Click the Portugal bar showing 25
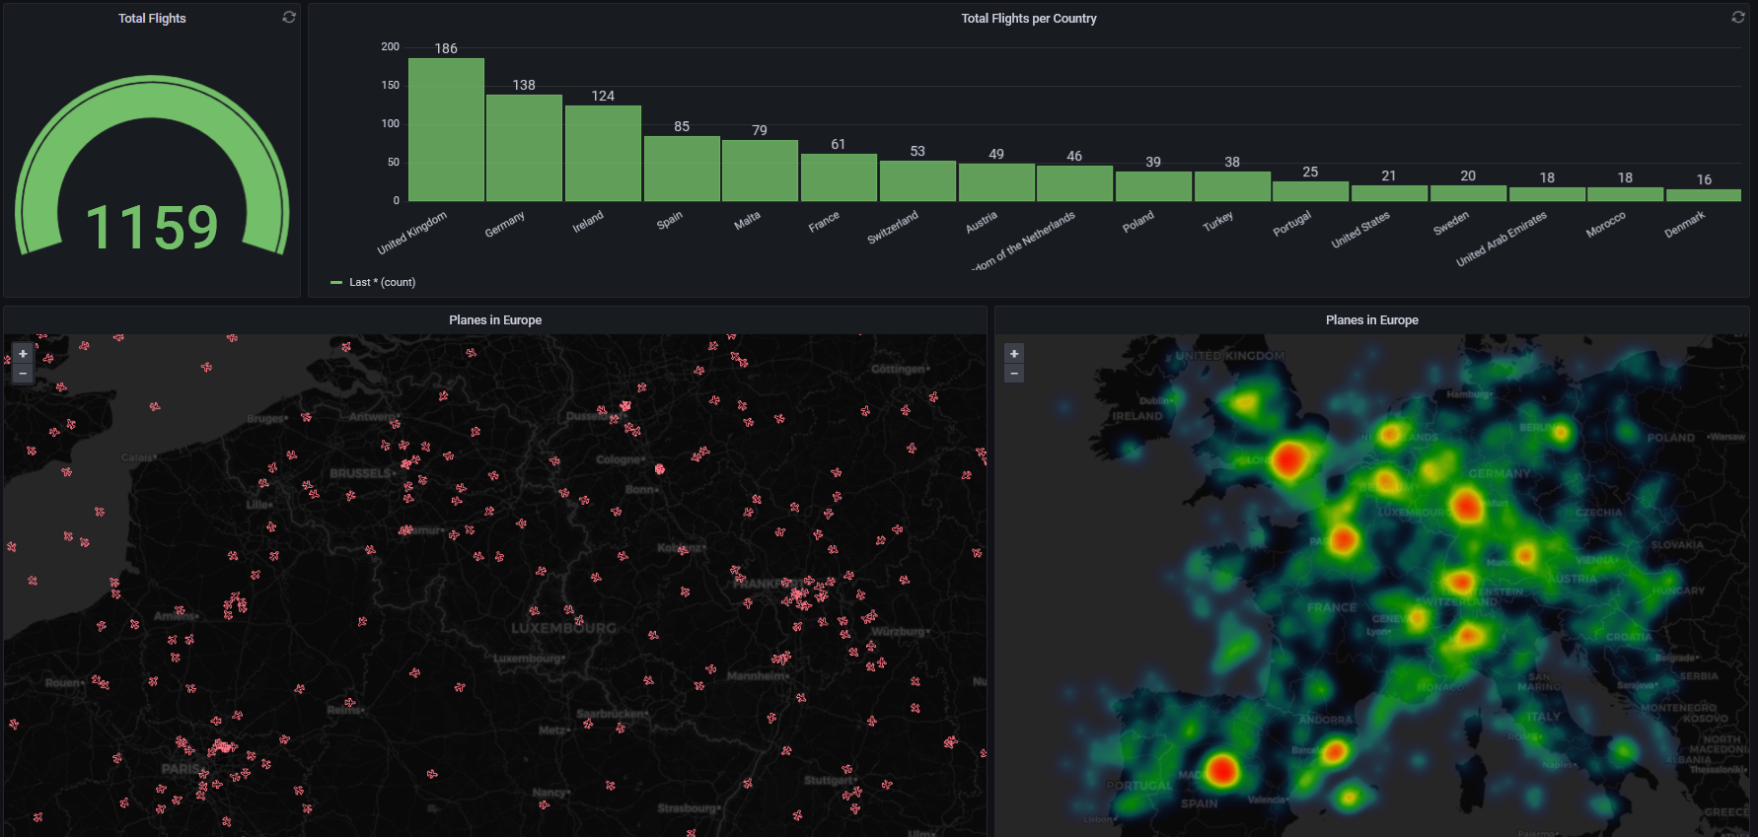Screen dimensions: 1758x837 pyautogui.click(x=1310, y=191)
